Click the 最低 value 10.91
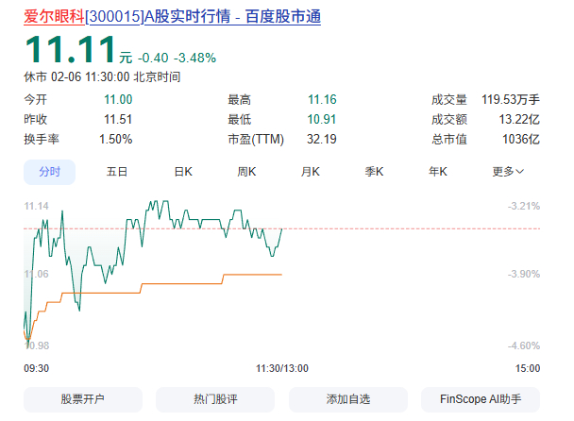The height and width of the screenshot is (421, 574). (321, 119)
